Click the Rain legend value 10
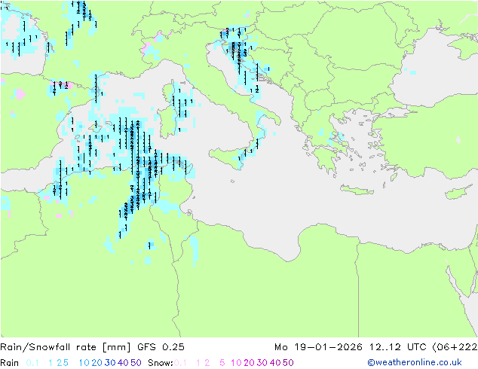 84,363
